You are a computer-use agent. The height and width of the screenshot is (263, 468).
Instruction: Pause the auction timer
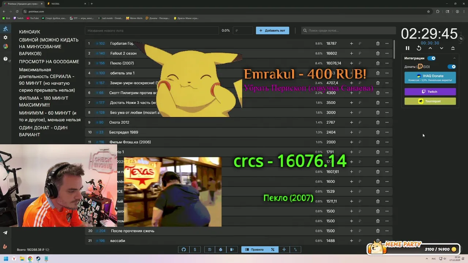tap(407, 48)
